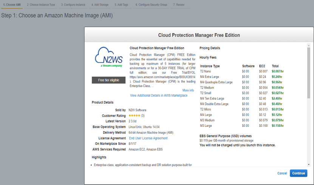Screen dimensions: 314x185
Task: Click the Free tier eligible badge
Action: (x=108, y=80)
